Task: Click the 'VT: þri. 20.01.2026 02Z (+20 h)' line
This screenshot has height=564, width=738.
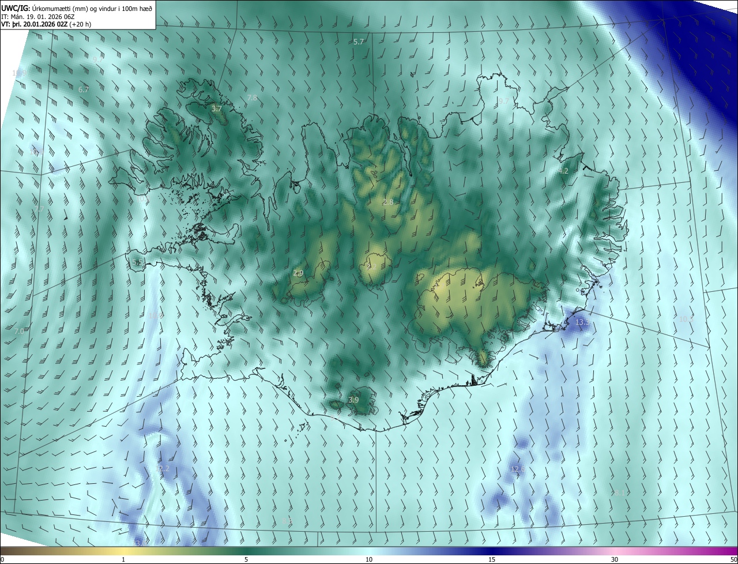Action: point(47,24)
